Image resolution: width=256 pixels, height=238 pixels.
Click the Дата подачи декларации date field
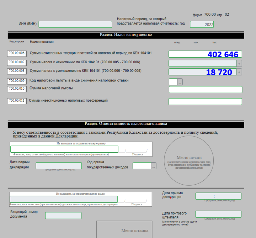[59, 166]
